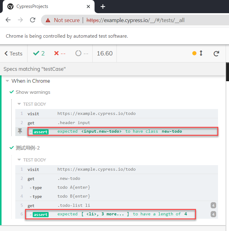Collapse TEST BODY under Show warnings
229x231 pixels.
[x=19, y=104]
